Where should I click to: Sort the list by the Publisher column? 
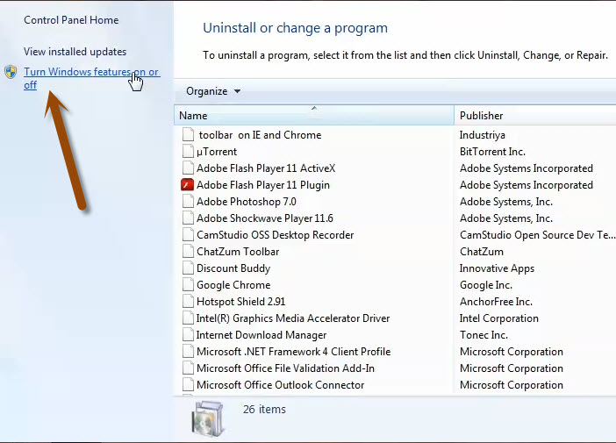tap(535, 116)
